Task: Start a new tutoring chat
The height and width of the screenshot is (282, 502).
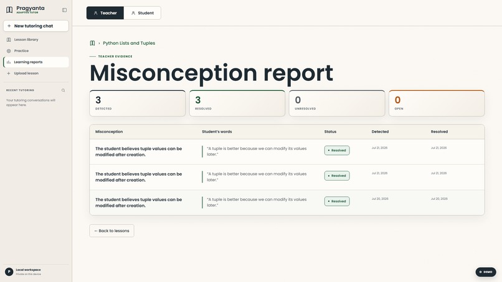Action: [36, 26]
